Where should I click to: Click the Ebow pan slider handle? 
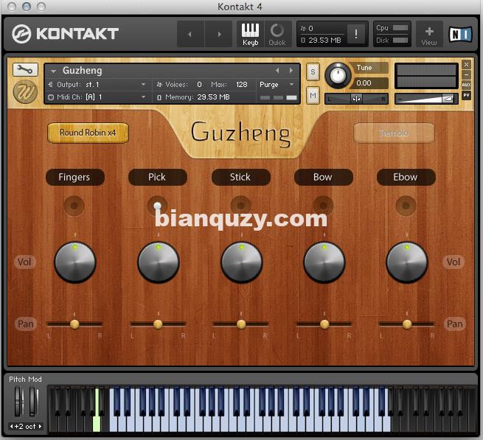tap(407, 324)
